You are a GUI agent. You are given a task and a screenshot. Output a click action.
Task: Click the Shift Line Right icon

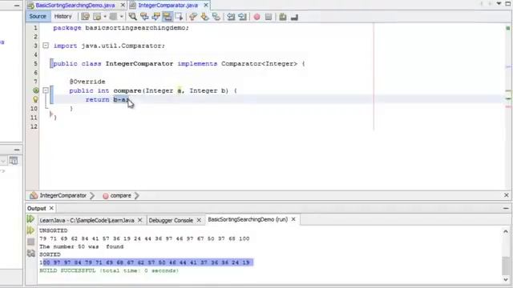(242, 17)
